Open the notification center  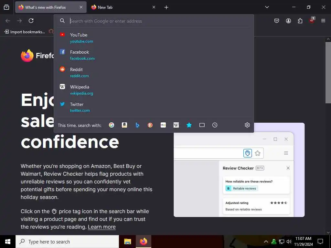320,242
